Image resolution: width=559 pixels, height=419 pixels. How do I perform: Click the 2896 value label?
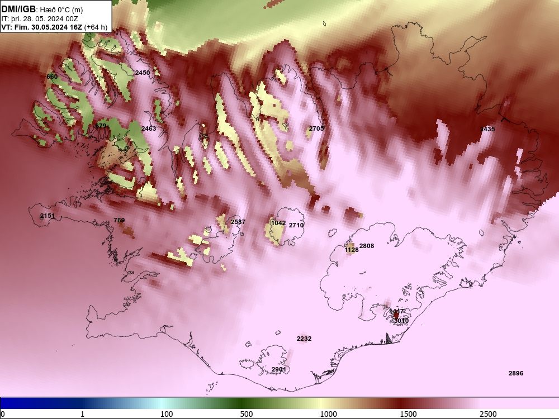(516, 373)
